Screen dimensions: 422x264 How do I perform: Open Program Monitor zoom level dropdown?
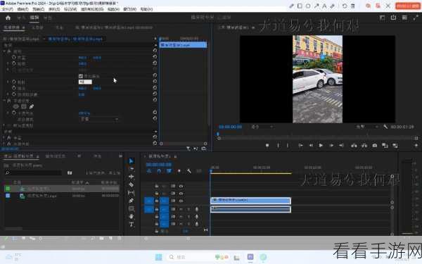[x=262, y=127]
